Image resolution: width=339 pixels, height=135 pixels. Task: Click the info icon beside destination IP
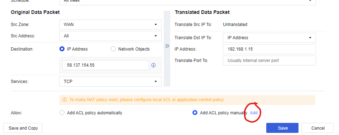coord(153,65)
